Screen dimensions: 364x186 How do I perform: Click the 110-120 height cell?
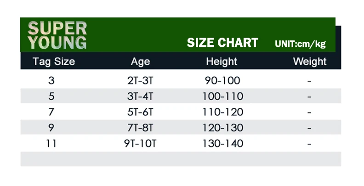pyautogui.click(x=223, y=112)
